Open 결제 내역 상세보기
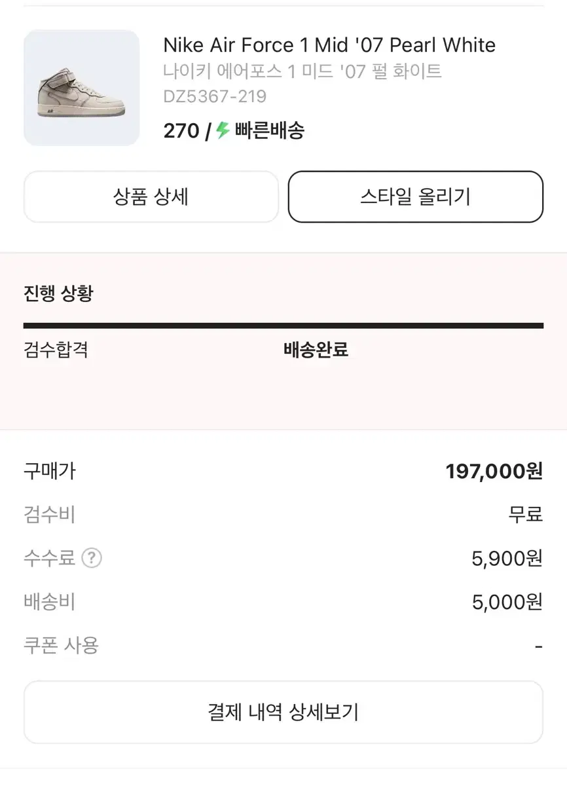Image resolution: width=567 pixels, height=786 pixels. 283,712
